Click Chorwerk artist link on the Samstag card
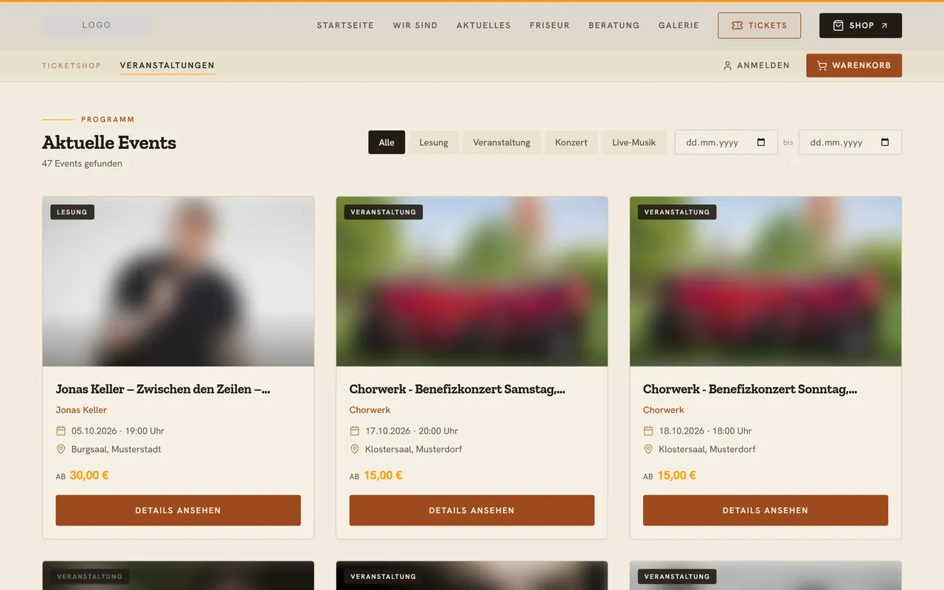Viewport: 944px width, 590px height. (x=370, y=410)
